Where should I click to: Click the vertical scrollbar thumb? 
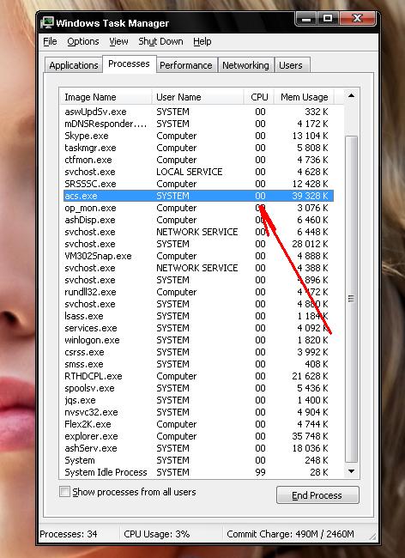[351, 299]
